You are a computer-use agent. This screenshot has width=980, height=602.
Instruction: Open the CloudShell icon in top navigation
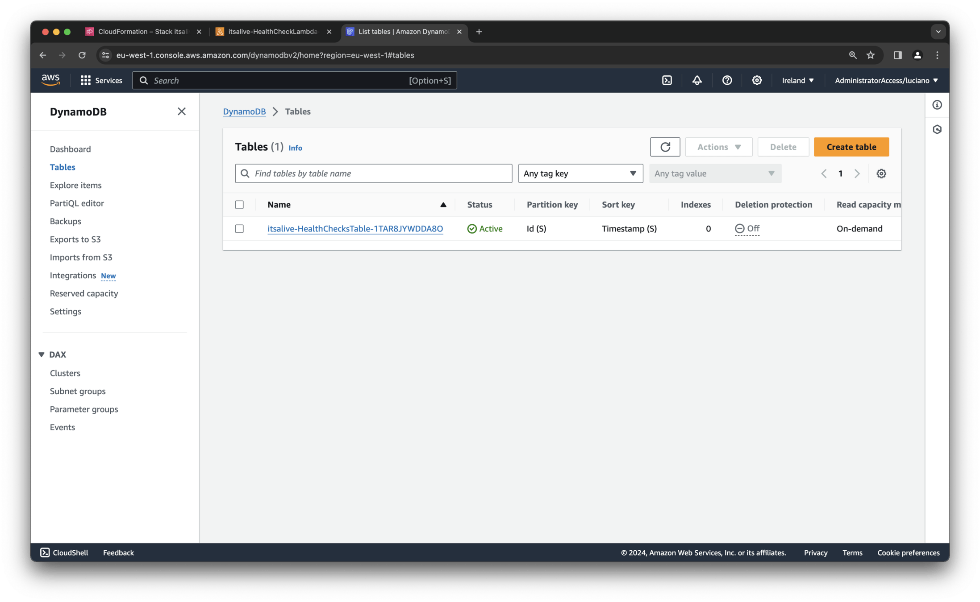tap(667, 80)
